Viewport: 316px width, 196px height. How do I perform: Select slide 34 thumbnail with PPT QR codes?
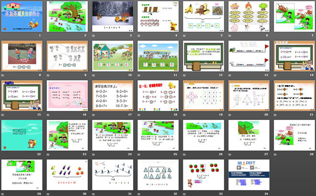[x=249, y=175]
